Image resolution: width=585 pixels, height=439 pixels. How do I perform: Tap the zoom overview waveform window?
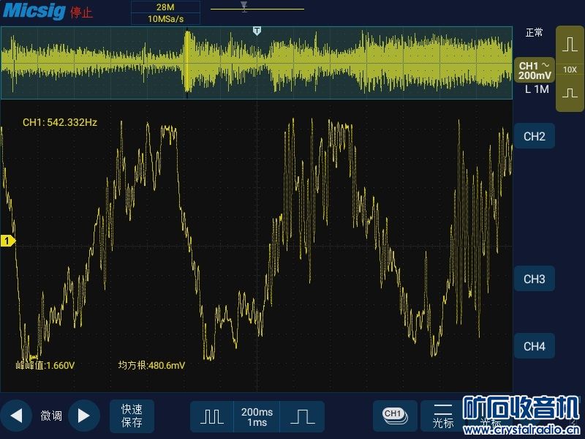[x=257, y=63]
